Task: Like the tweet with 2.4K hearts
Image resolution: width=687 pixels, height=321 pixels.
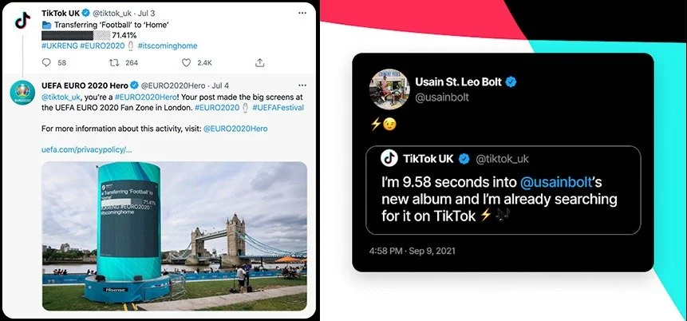Action: click(x=186, y=63)
